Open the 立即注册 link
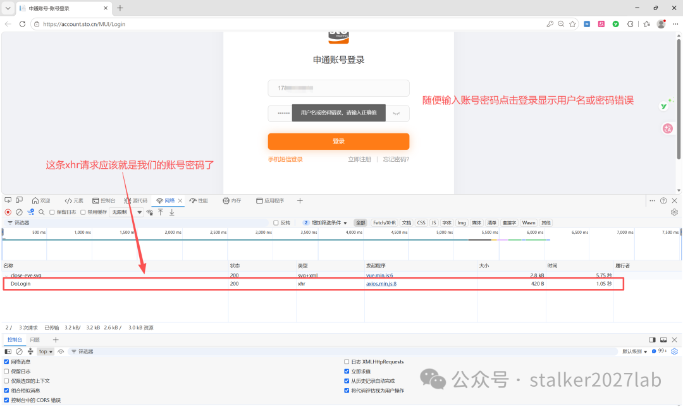The width and height of the screenshot is (683, 407). [359, 159]
